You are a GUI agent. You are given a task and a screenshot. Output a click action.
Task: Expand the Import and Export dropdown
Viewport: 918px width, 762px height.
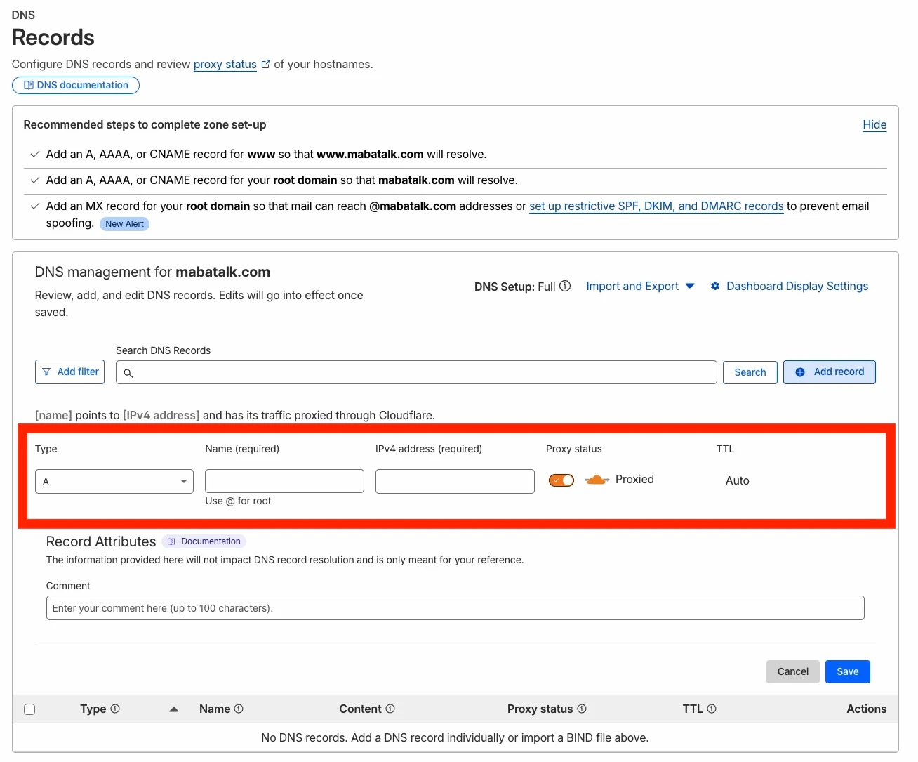[x=639, y=286]
